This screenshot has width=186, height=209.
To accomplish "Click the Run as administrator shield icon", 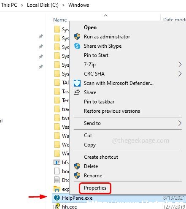I will (x=77, y=37).
